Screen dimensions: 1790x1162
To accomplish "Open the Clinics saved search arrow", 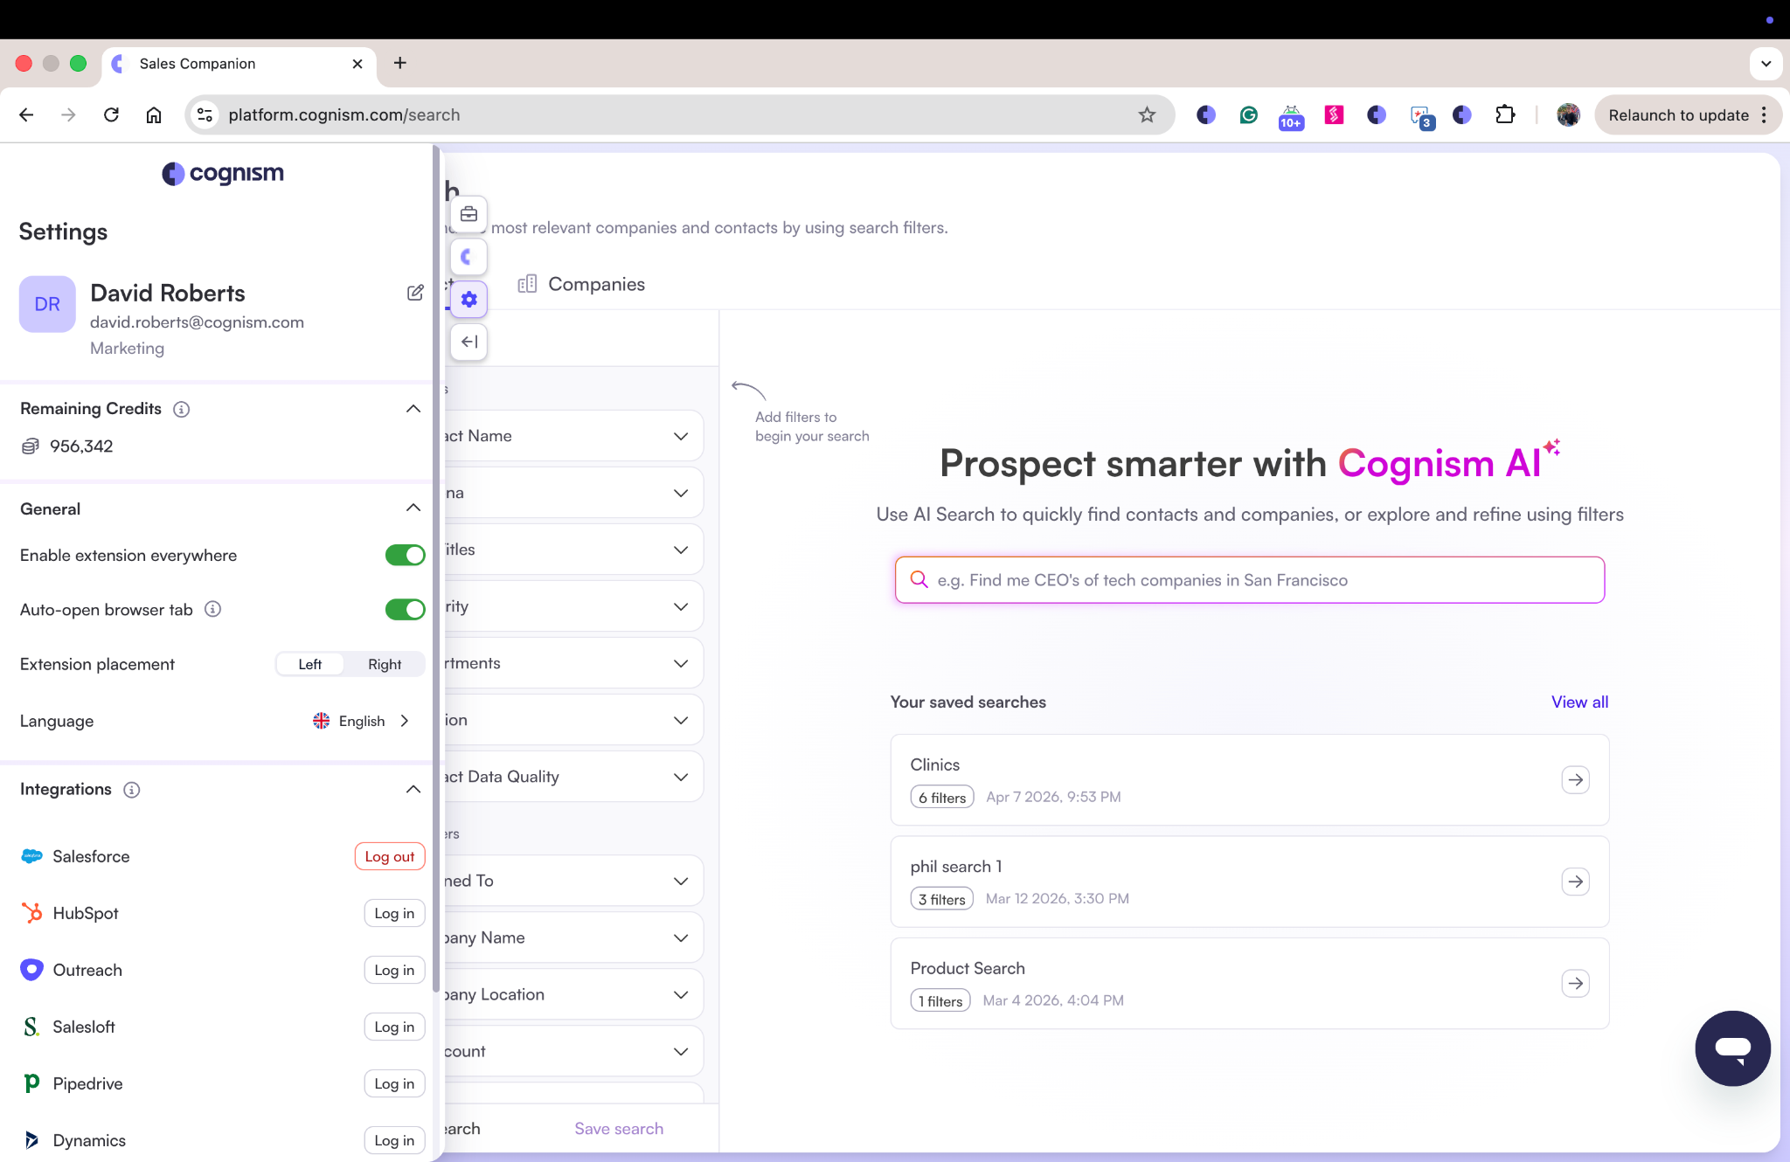I will point(1575,779).
